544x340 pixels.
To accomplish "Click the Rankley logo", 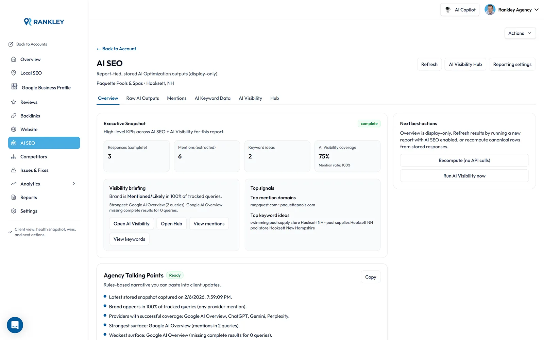I will [x=44, y=21].
